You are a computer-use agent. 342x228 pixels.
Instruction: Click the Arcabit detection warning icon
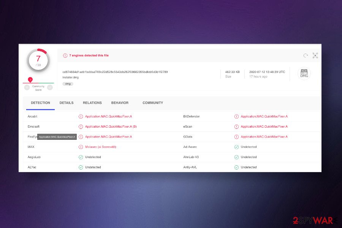(81, 117)
